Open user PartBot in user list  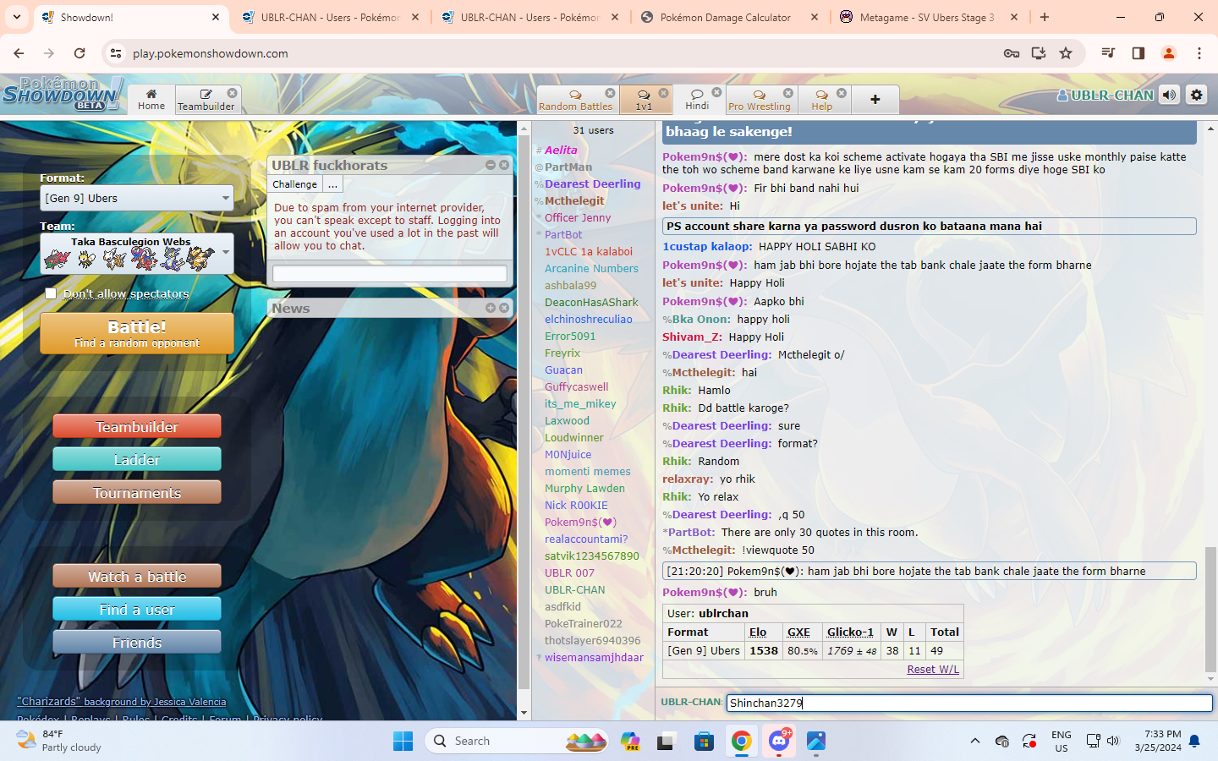563,234
